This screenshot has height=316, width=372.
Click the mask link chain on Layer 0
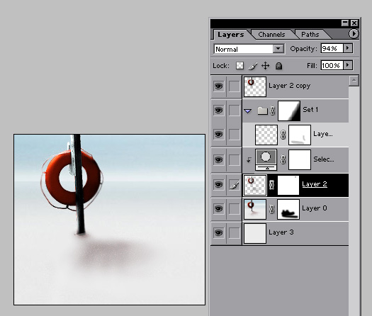(x=272, y=209)
